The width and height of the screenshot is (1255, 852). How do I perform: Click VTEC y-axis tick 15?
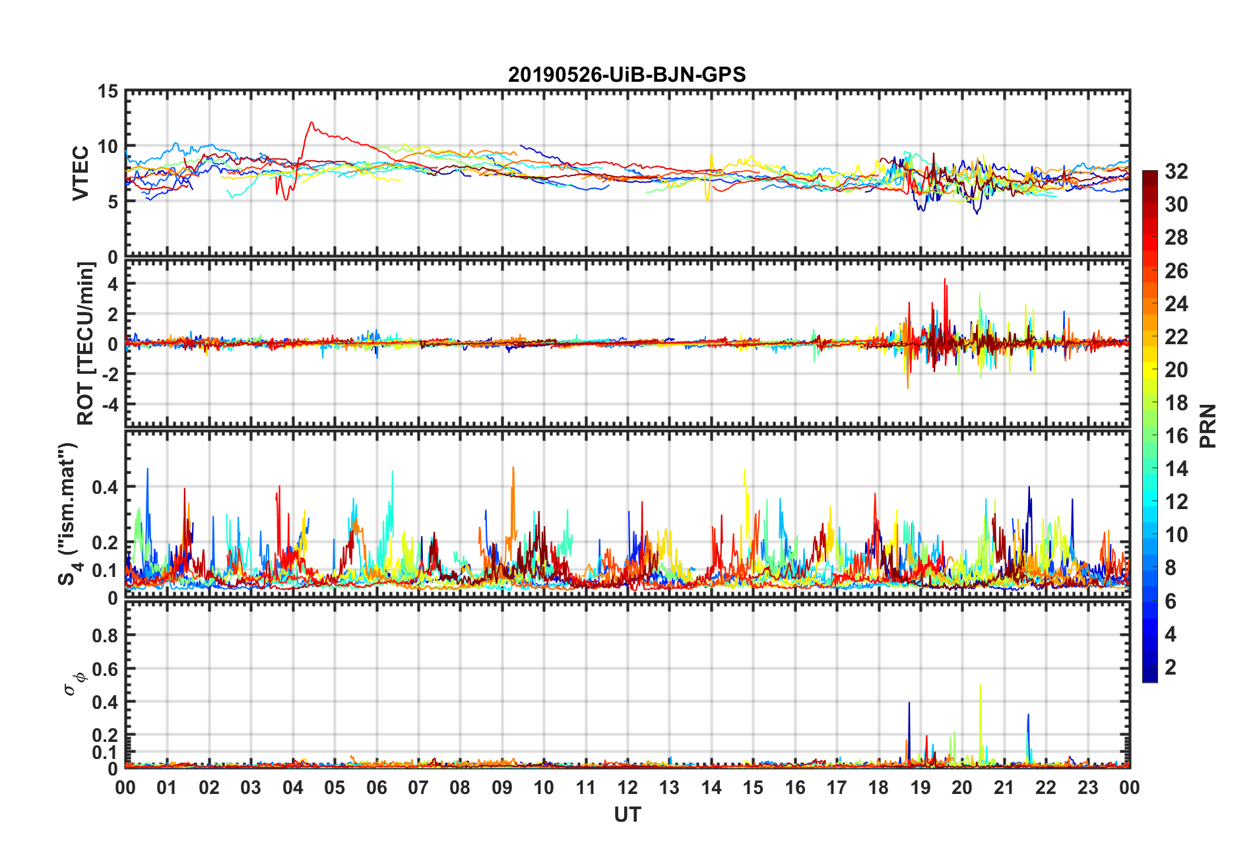pyautogui.click(x=108, y=92)
